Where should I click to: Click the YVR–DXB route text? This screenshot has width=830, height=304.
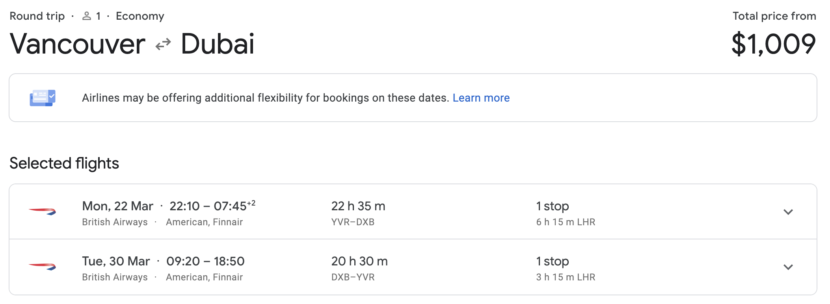click(352, 222)
